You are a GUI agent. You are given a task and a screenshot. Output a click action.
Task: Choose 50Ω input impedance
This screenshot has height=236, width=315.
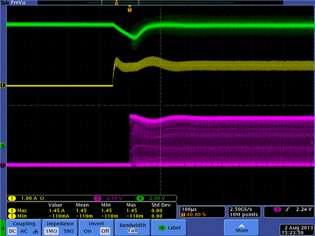[x=69, y=231]
